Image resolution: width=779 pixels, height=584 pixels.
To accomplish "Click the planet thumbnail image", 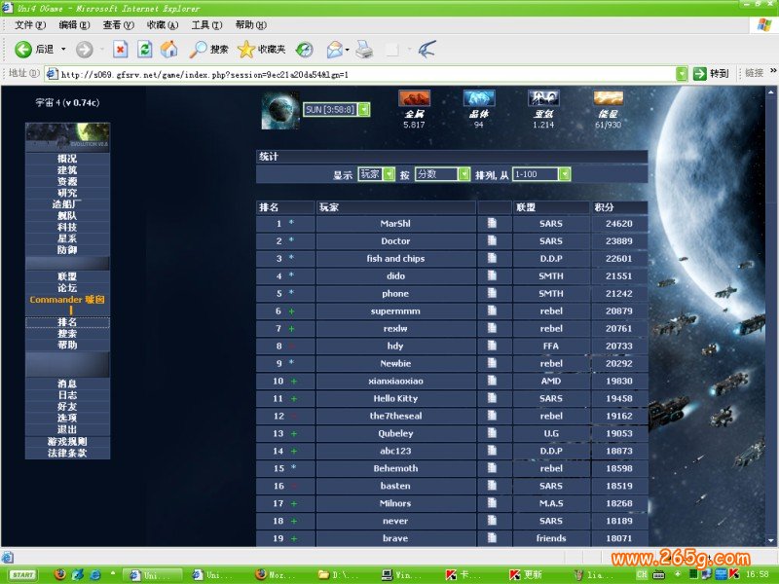I will click(281, 110).
